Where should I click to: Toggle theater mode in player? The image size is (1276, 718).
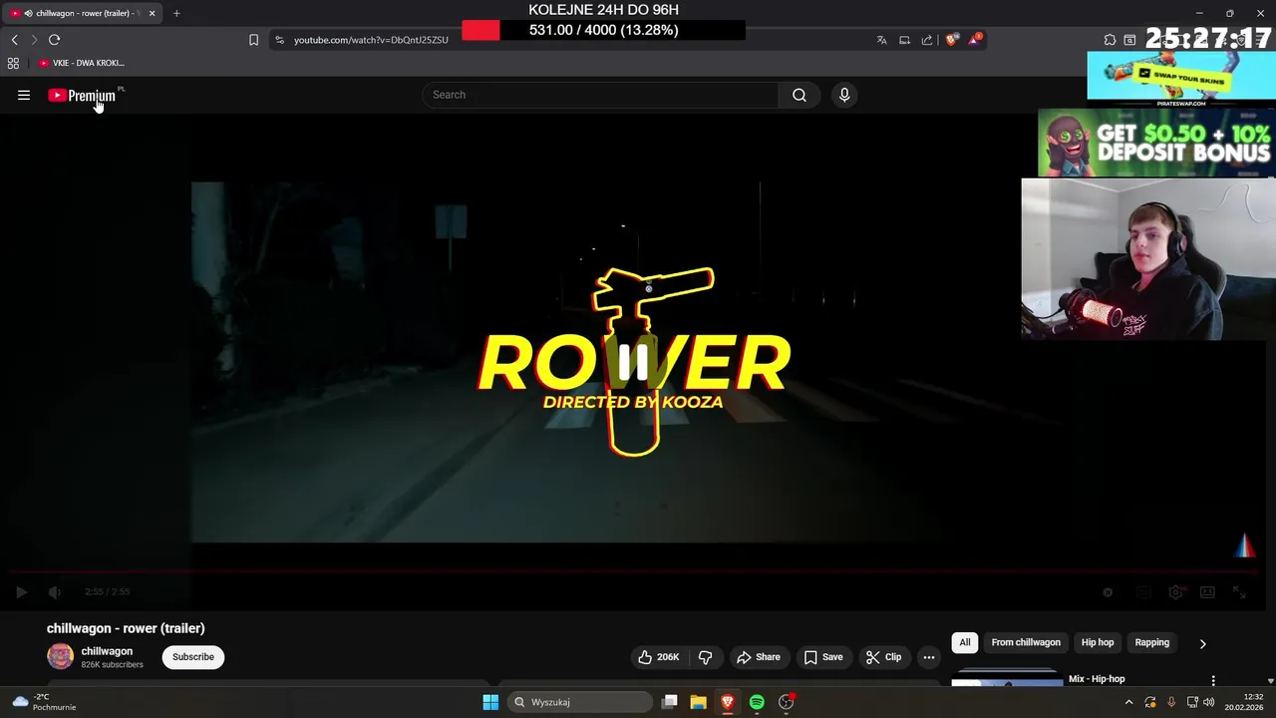(x=1207, y=592)
